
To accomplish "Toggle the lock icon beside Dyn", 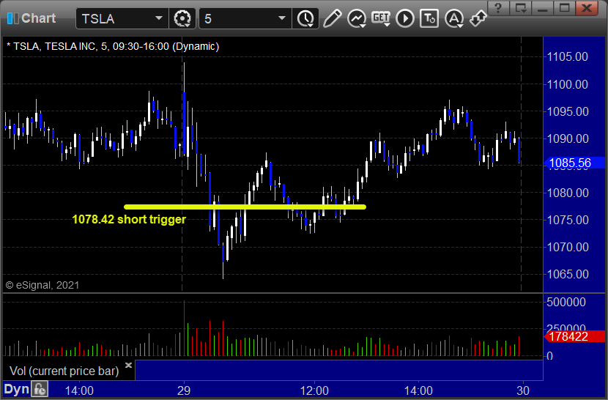I will pos(40,390).
